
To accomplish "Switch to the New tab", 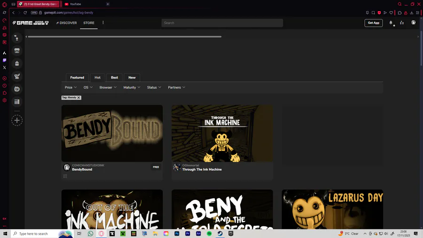I will click(x=132, y=78).
